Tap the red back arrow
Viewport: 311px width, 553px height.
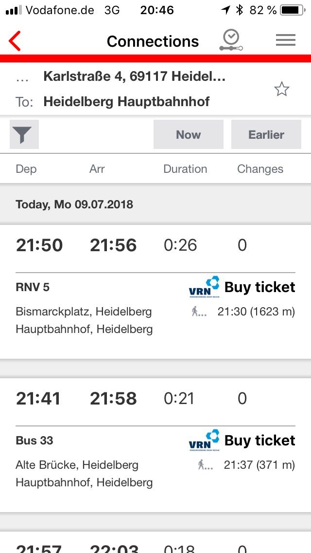click(x=15, y=41)
